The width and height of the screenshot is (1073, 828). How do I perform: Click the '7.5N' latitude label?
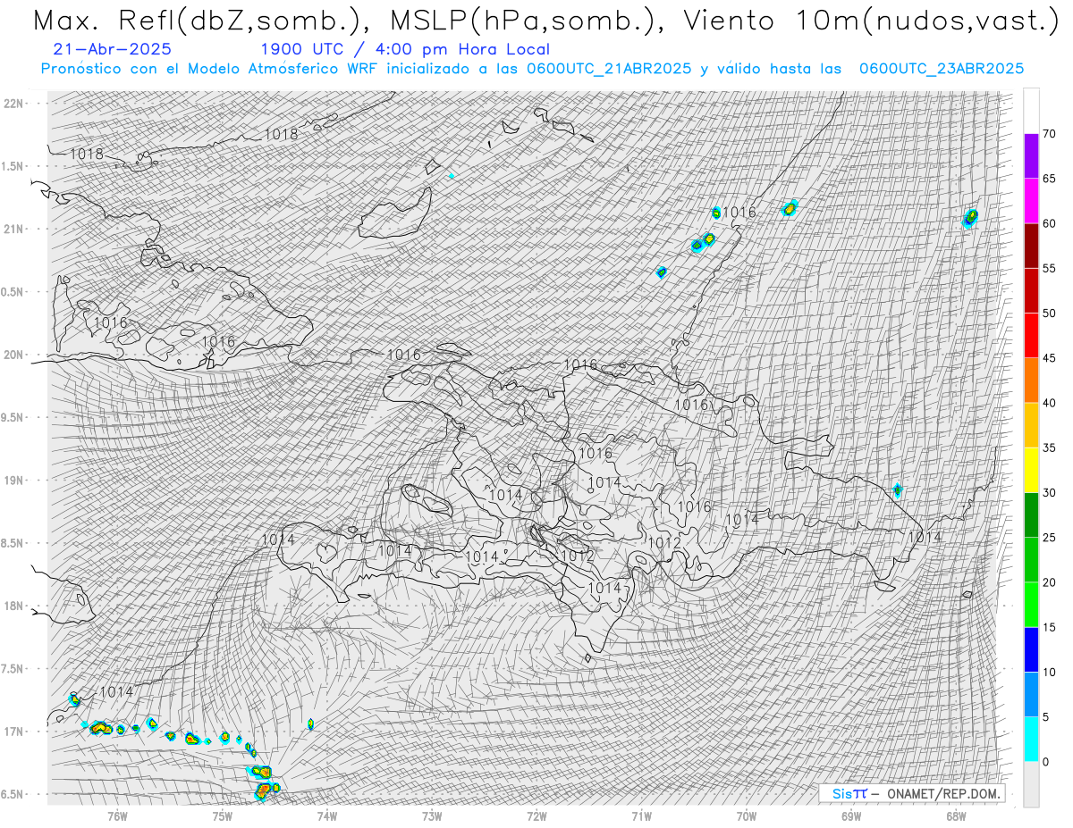click(13, 669)
